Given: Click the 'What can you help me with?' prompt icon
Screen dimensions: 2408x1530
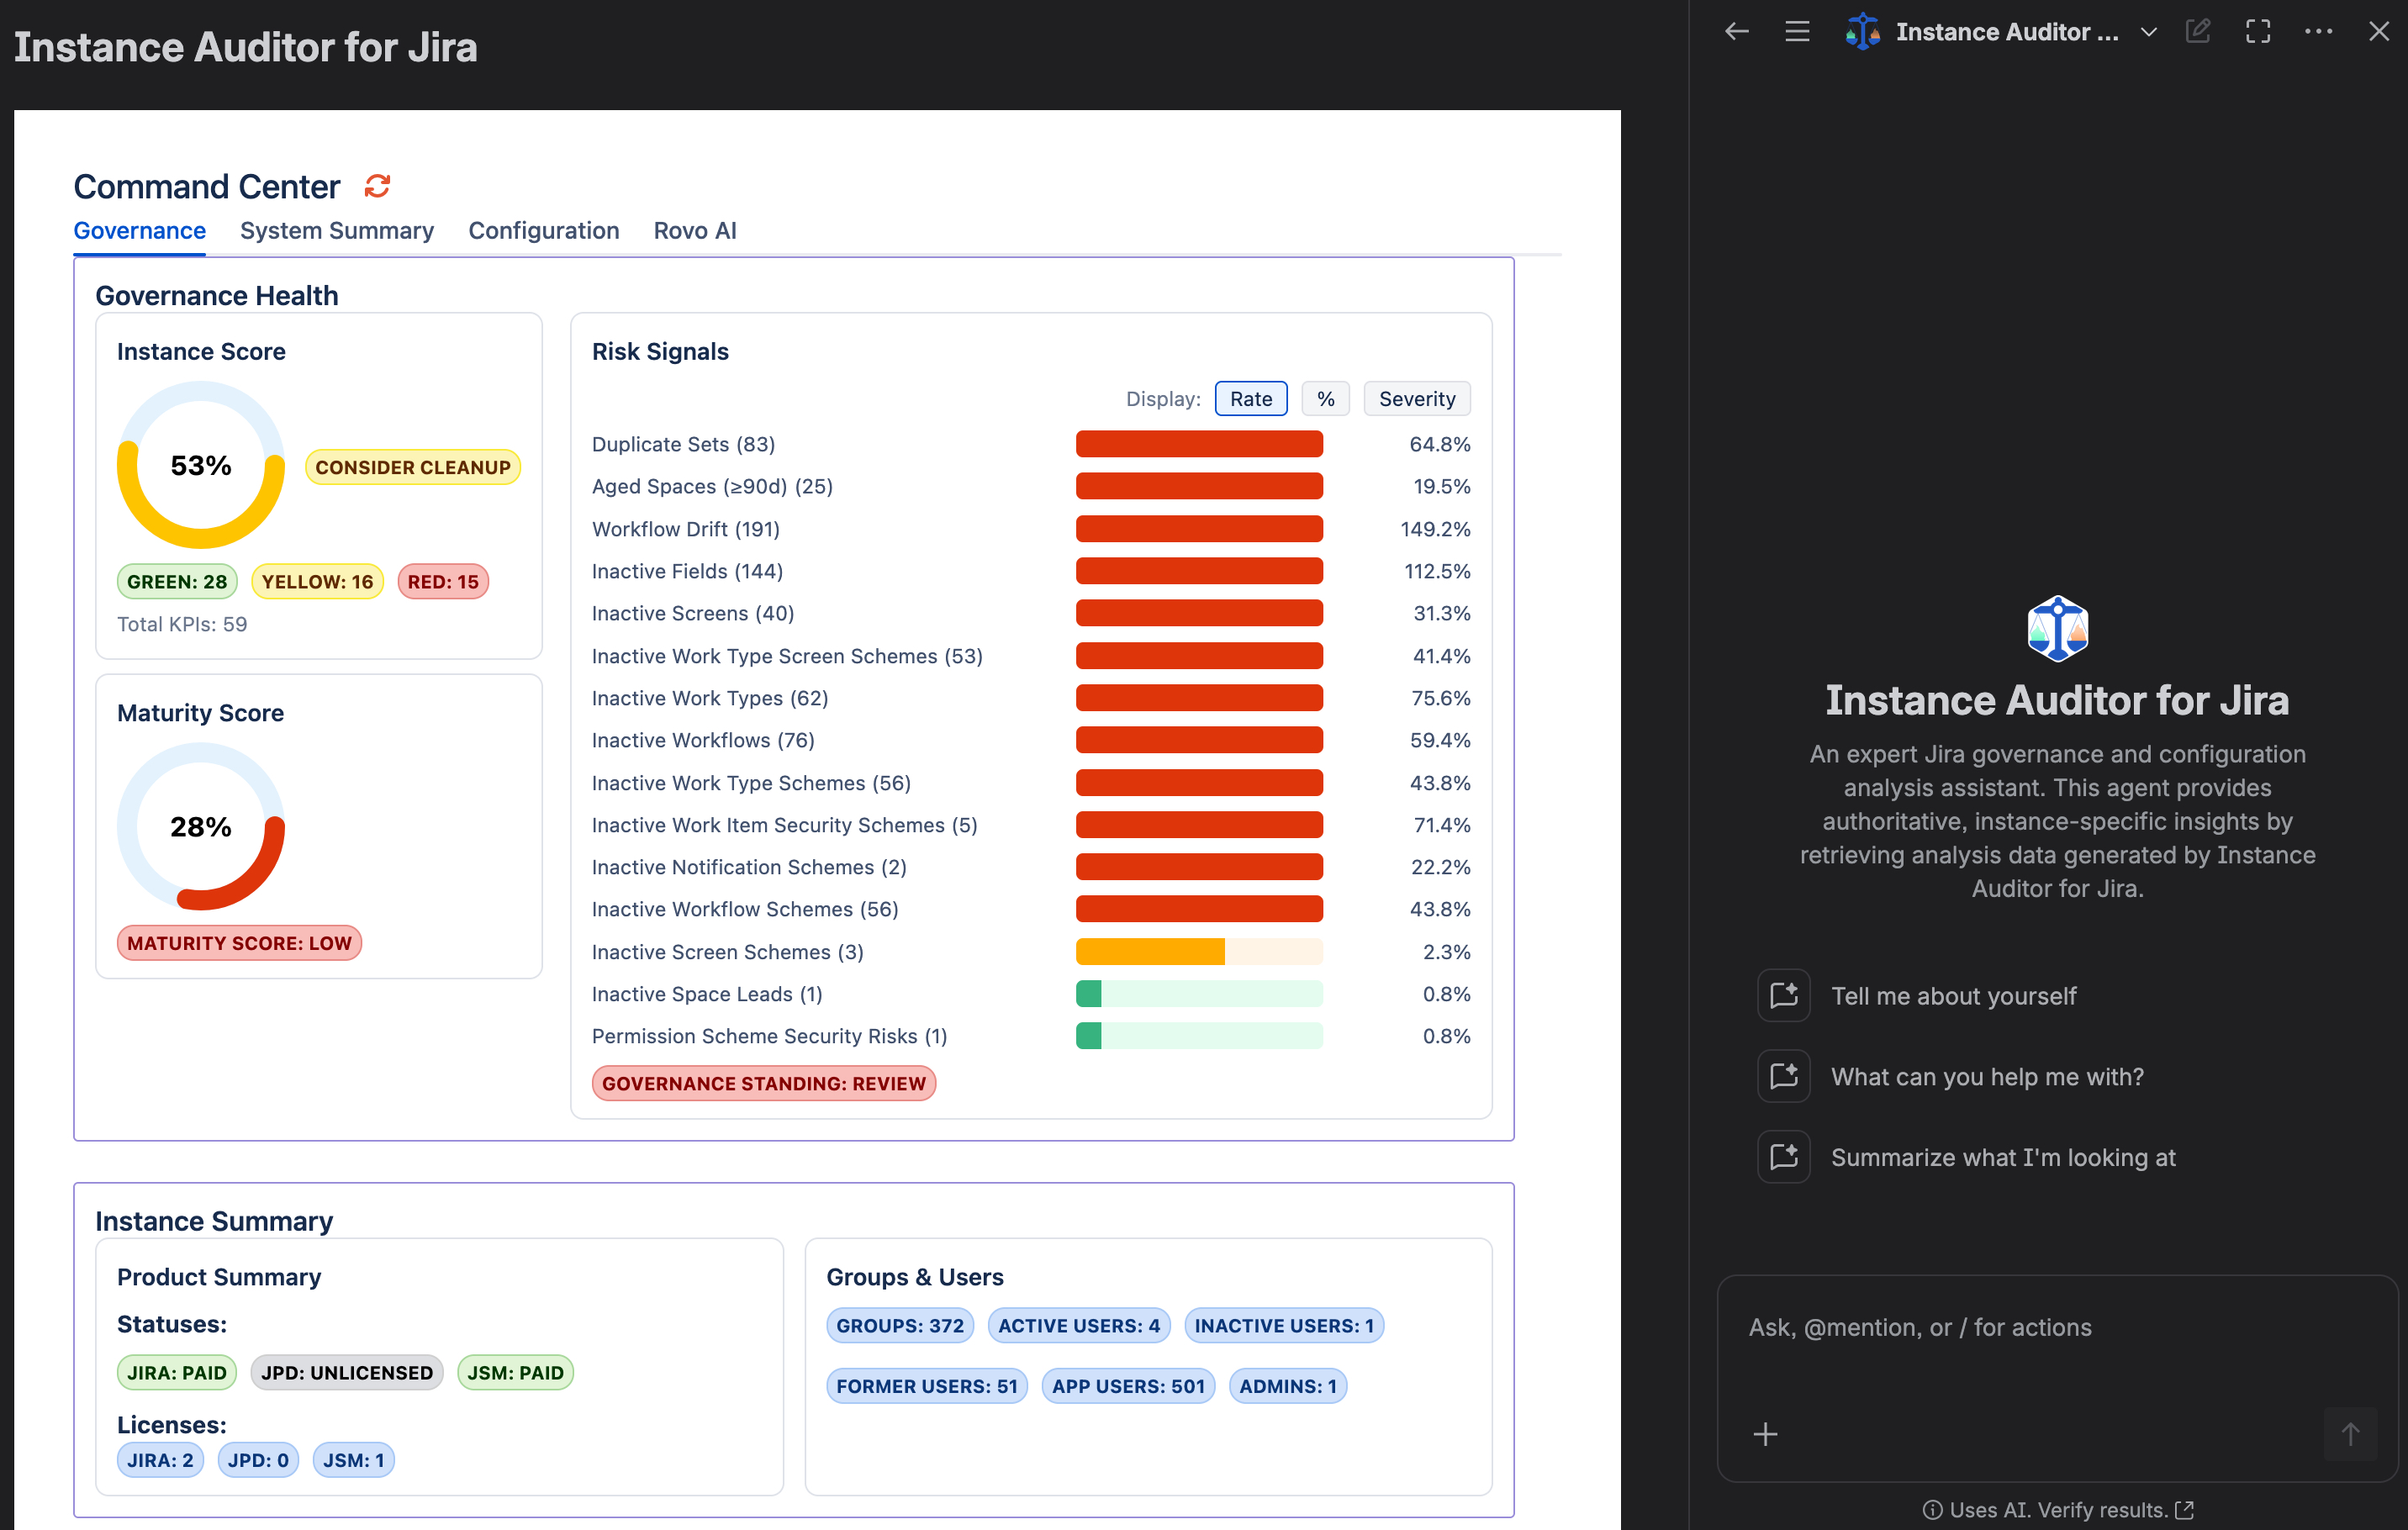Looking at the screenshot, I should (x=1784, y=1076).
